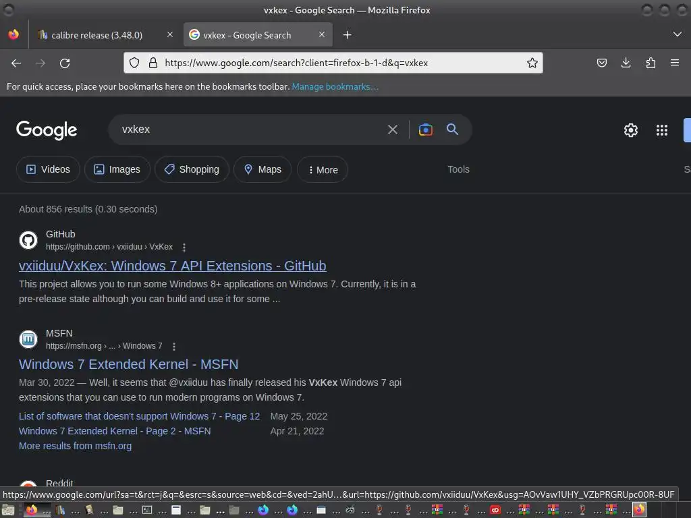Clear the Google search box
This screenshot has width=691, height=518.
click(x=392, y=129)
